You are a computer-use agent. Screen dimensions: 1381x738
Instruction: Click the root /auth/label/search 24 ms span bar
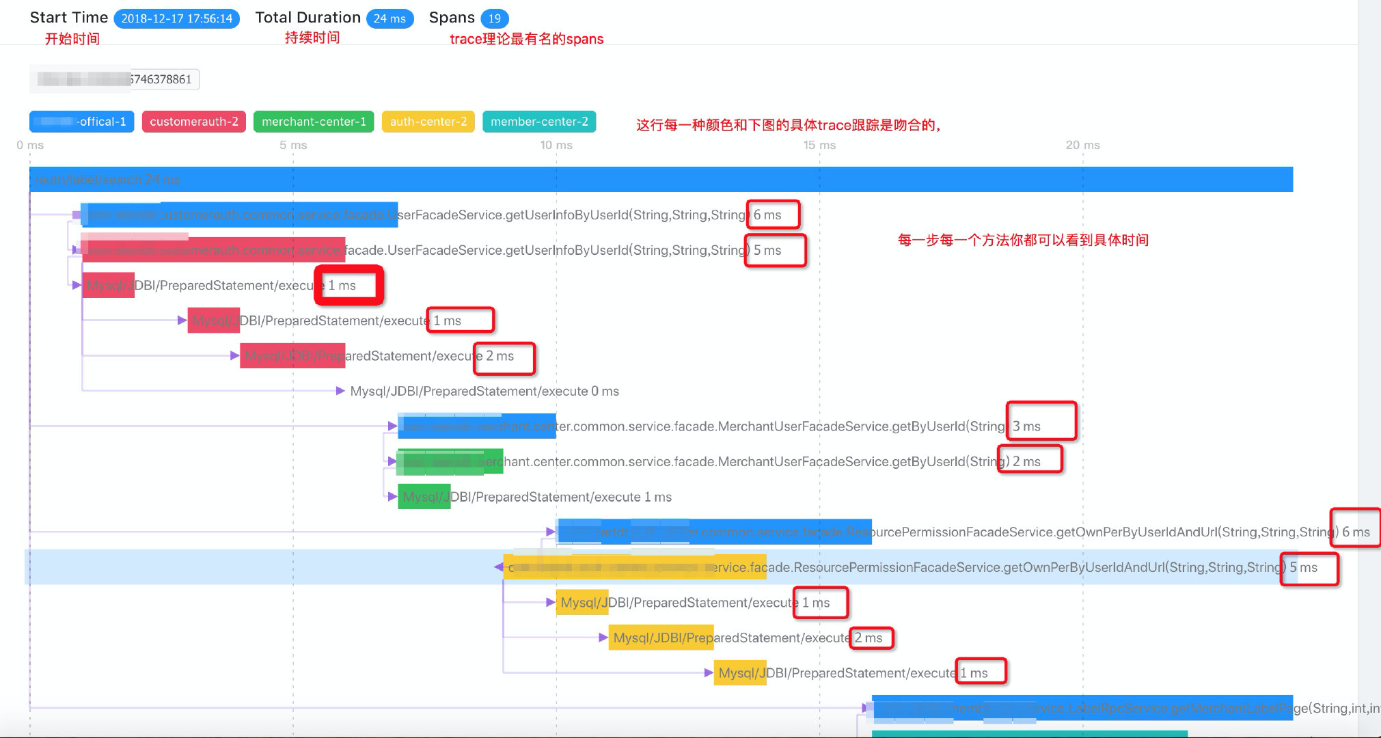point(660,180)
